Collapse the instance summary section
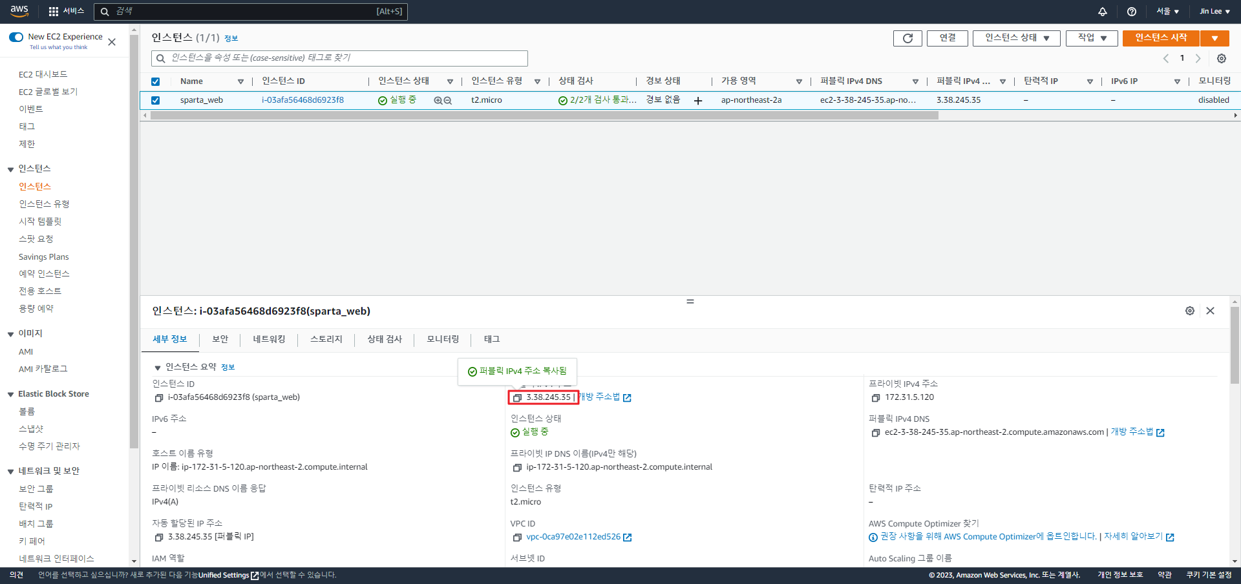 pyautogui.click(x=157, y=368)
